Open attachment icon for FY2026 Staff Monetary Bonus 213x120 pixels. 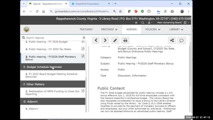83,56
